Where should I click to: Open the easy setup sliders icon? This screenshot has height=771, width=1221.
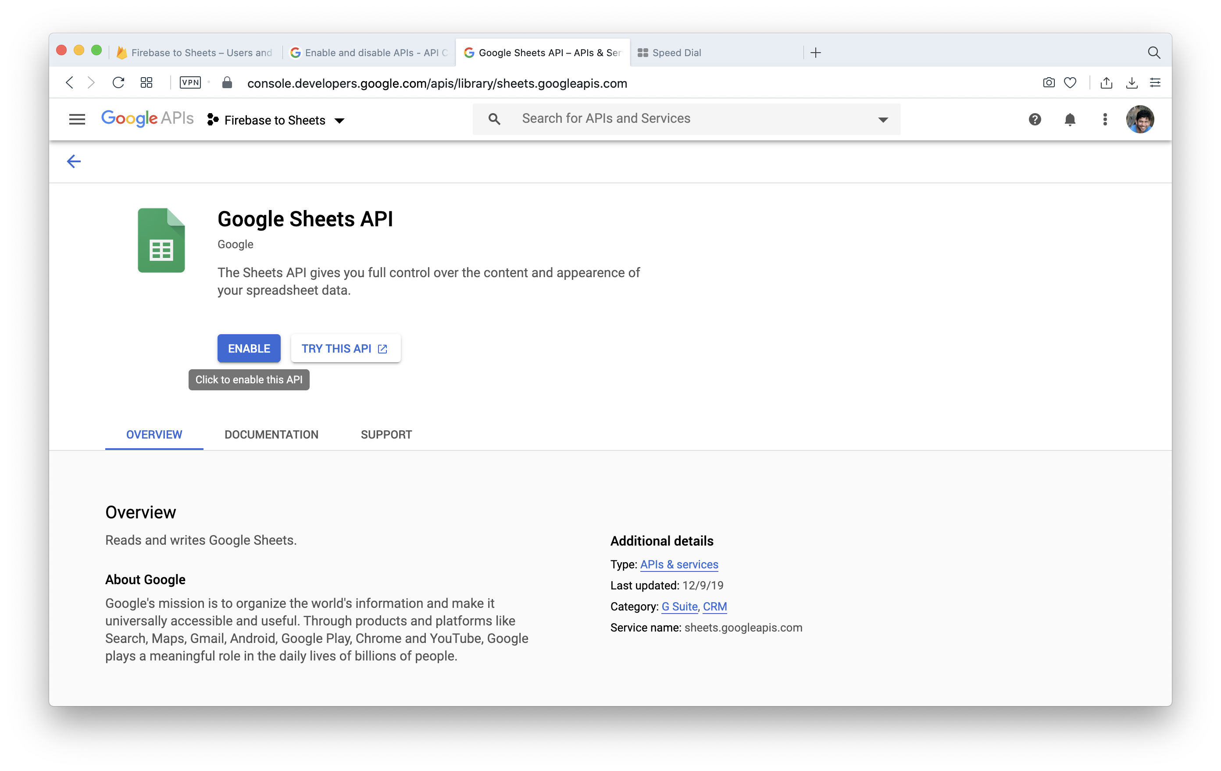pos(1155,82)
